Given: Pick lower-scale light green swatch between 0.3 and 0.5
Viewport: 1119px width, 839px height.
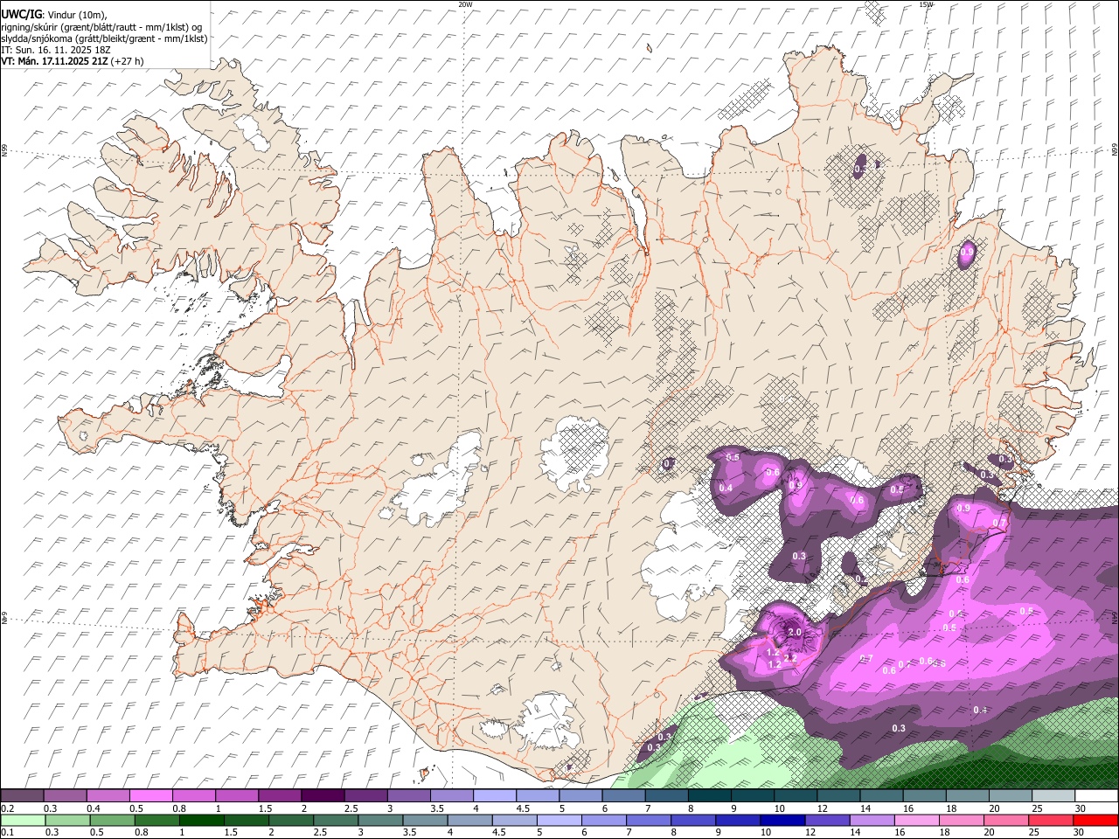Looking at the screenshot, I should [x=67, y=820].
